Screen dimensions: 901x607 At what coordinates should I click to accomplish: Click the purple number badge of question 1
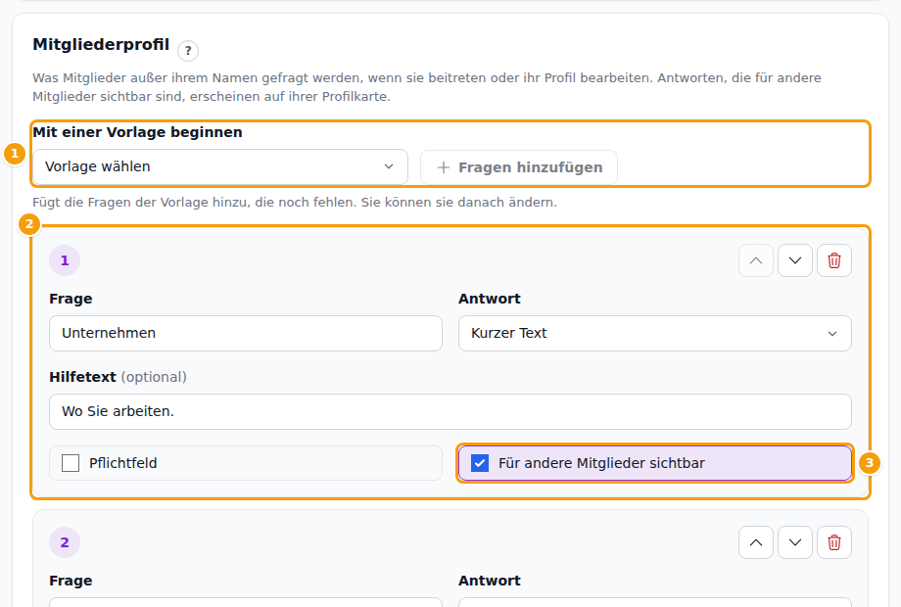point(65,260)
